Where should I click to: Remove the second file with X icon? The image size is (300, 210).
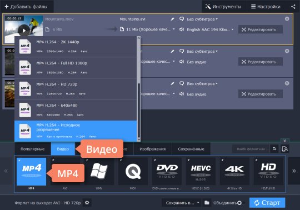click(287, 51)
